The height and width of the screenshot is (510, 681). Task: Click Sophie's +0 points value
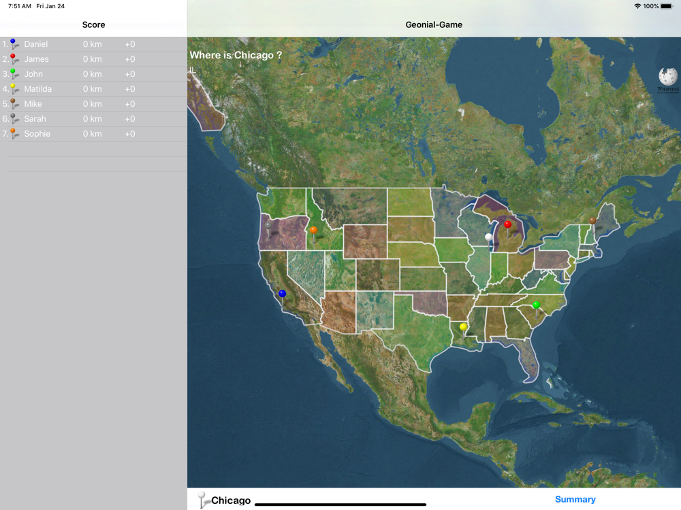tap(130, 133)
